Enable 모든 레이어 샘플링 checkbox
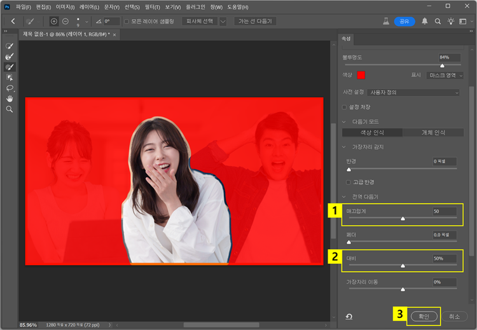Screen dimensions: 477x330 click(x=127, y=22)
